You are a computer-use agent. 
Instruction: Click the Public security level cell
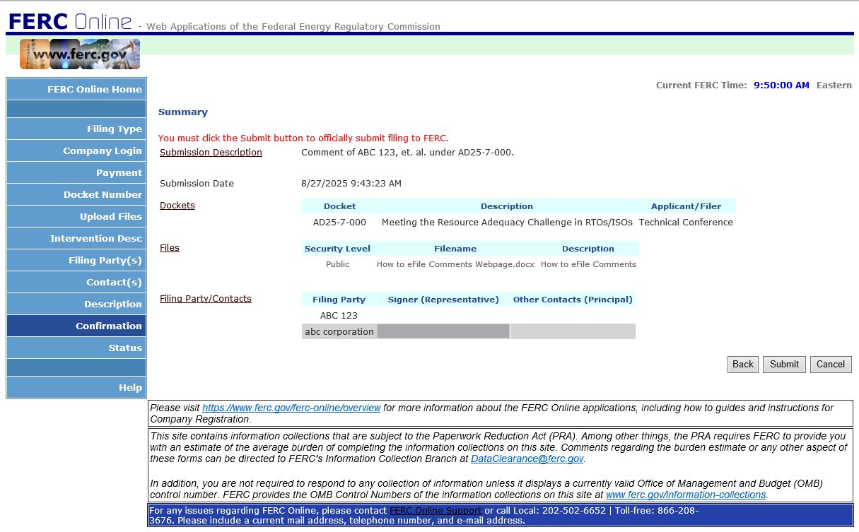tap(338, 264)
